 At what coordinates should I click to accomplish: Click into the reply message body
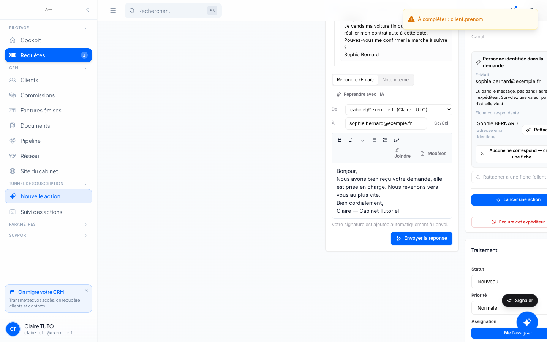(x=392, y=191)
